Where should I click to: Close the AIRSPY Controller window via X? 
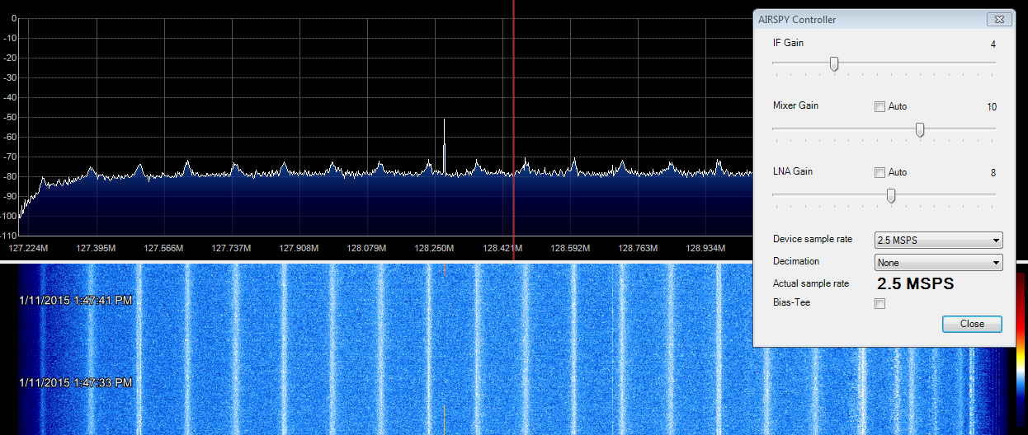(x=1000, y=19)
